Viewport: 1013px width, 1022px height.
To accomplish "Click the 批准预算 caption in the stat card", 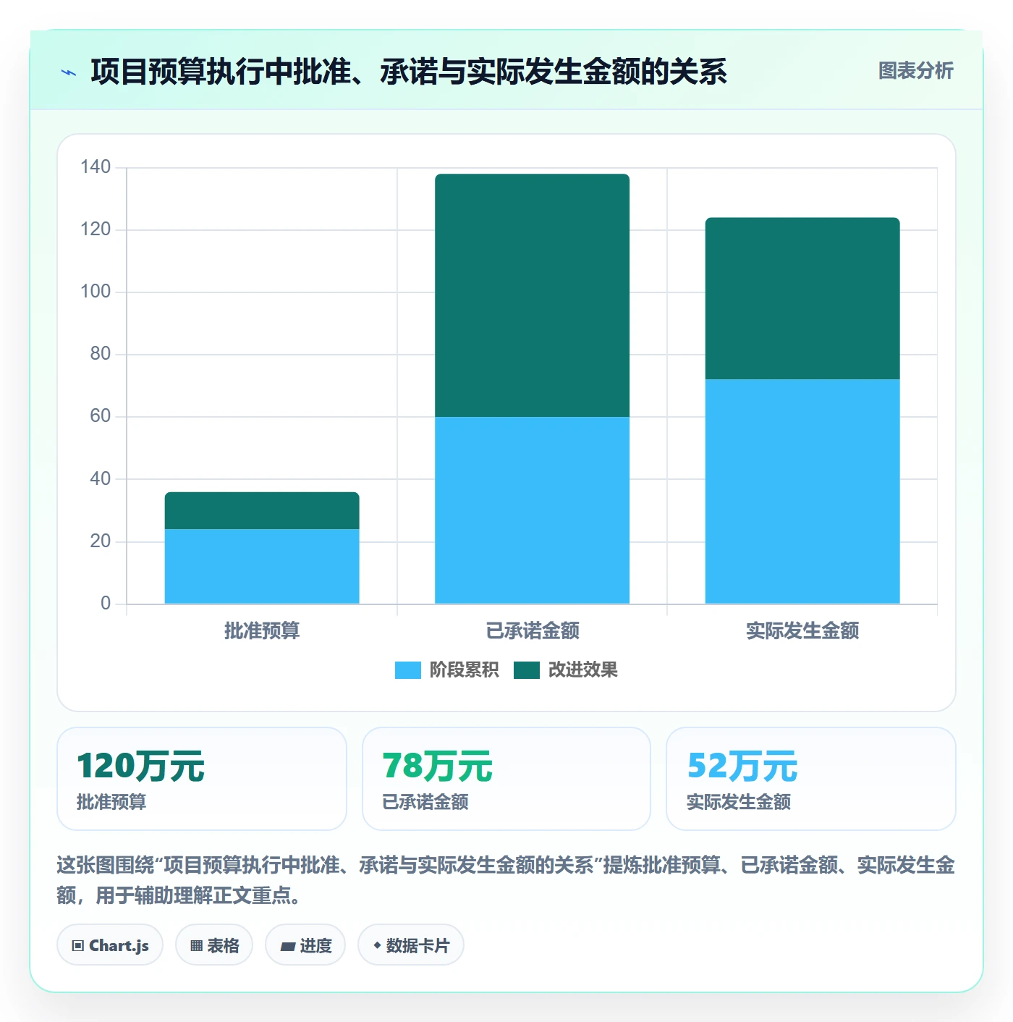I will pyautogui.click(x=111, y=802).
